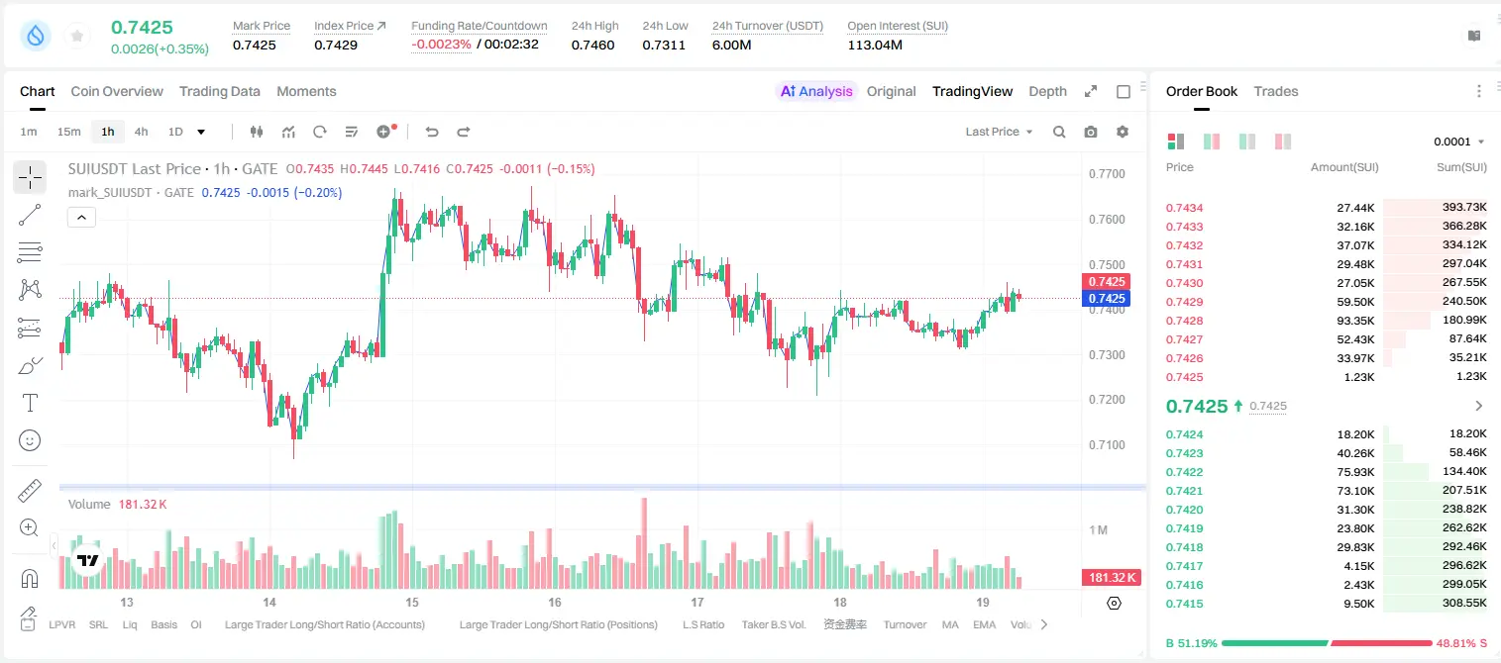Show only sell orders in order book

click(1283, 142)
